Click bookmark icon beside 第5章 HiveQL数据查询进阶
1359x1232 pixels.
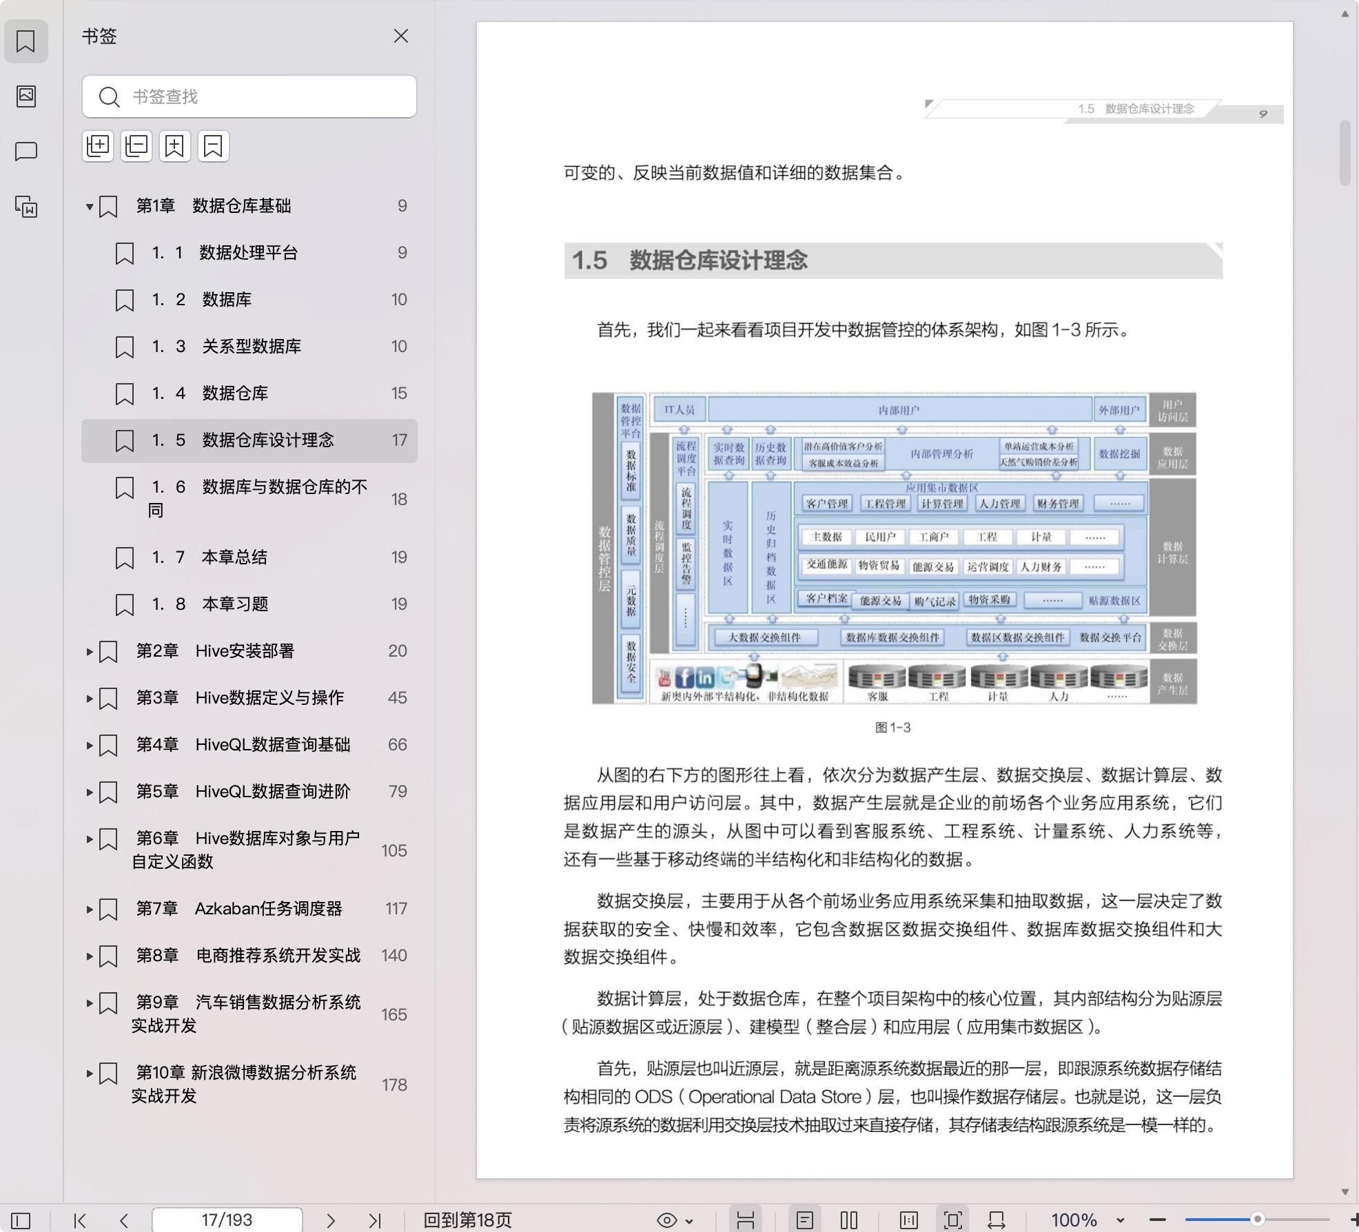tap(108, 792)
